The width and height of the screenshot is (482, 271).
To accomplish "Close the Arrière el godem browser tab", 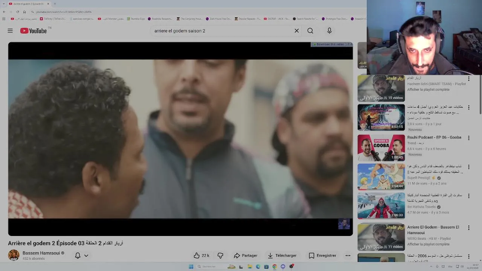I will [48, 4].
